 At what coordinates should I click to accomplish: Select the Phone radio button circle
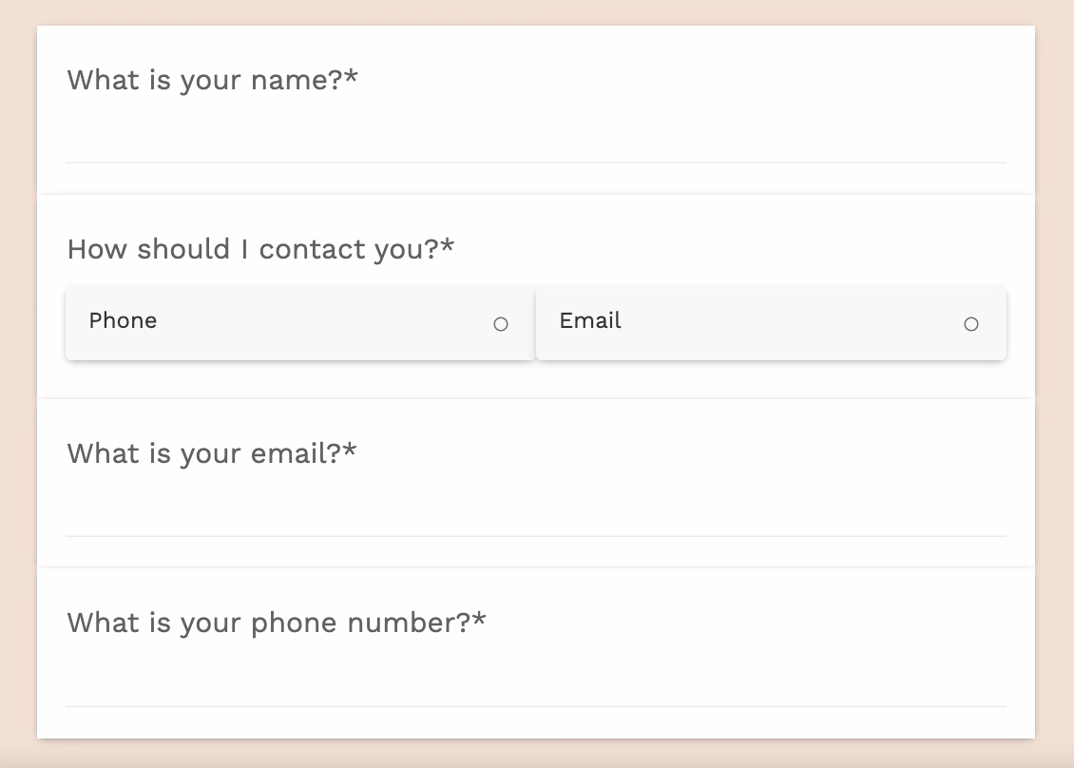[501, 324]
